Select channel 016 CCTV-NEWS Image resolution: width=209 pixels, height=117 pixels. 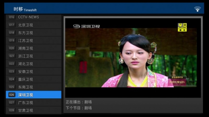pyautogui.click(x=33, y=17)
